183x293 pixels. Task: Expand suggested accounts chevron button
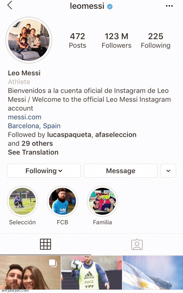coord(168,171)
